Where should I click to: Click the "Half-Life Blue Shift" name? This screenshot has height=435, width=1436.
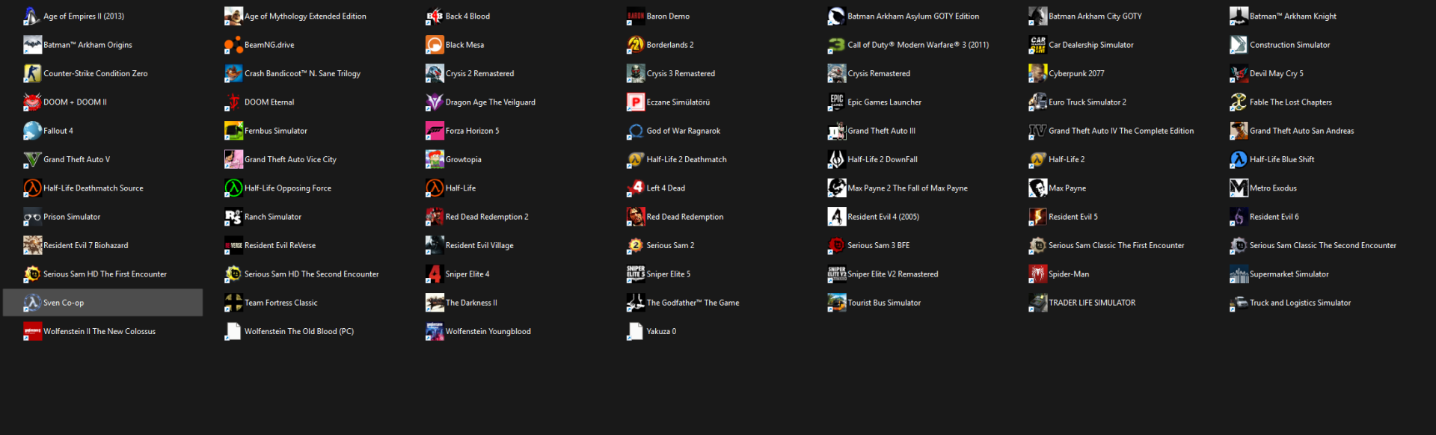(x=1282, y=159)
